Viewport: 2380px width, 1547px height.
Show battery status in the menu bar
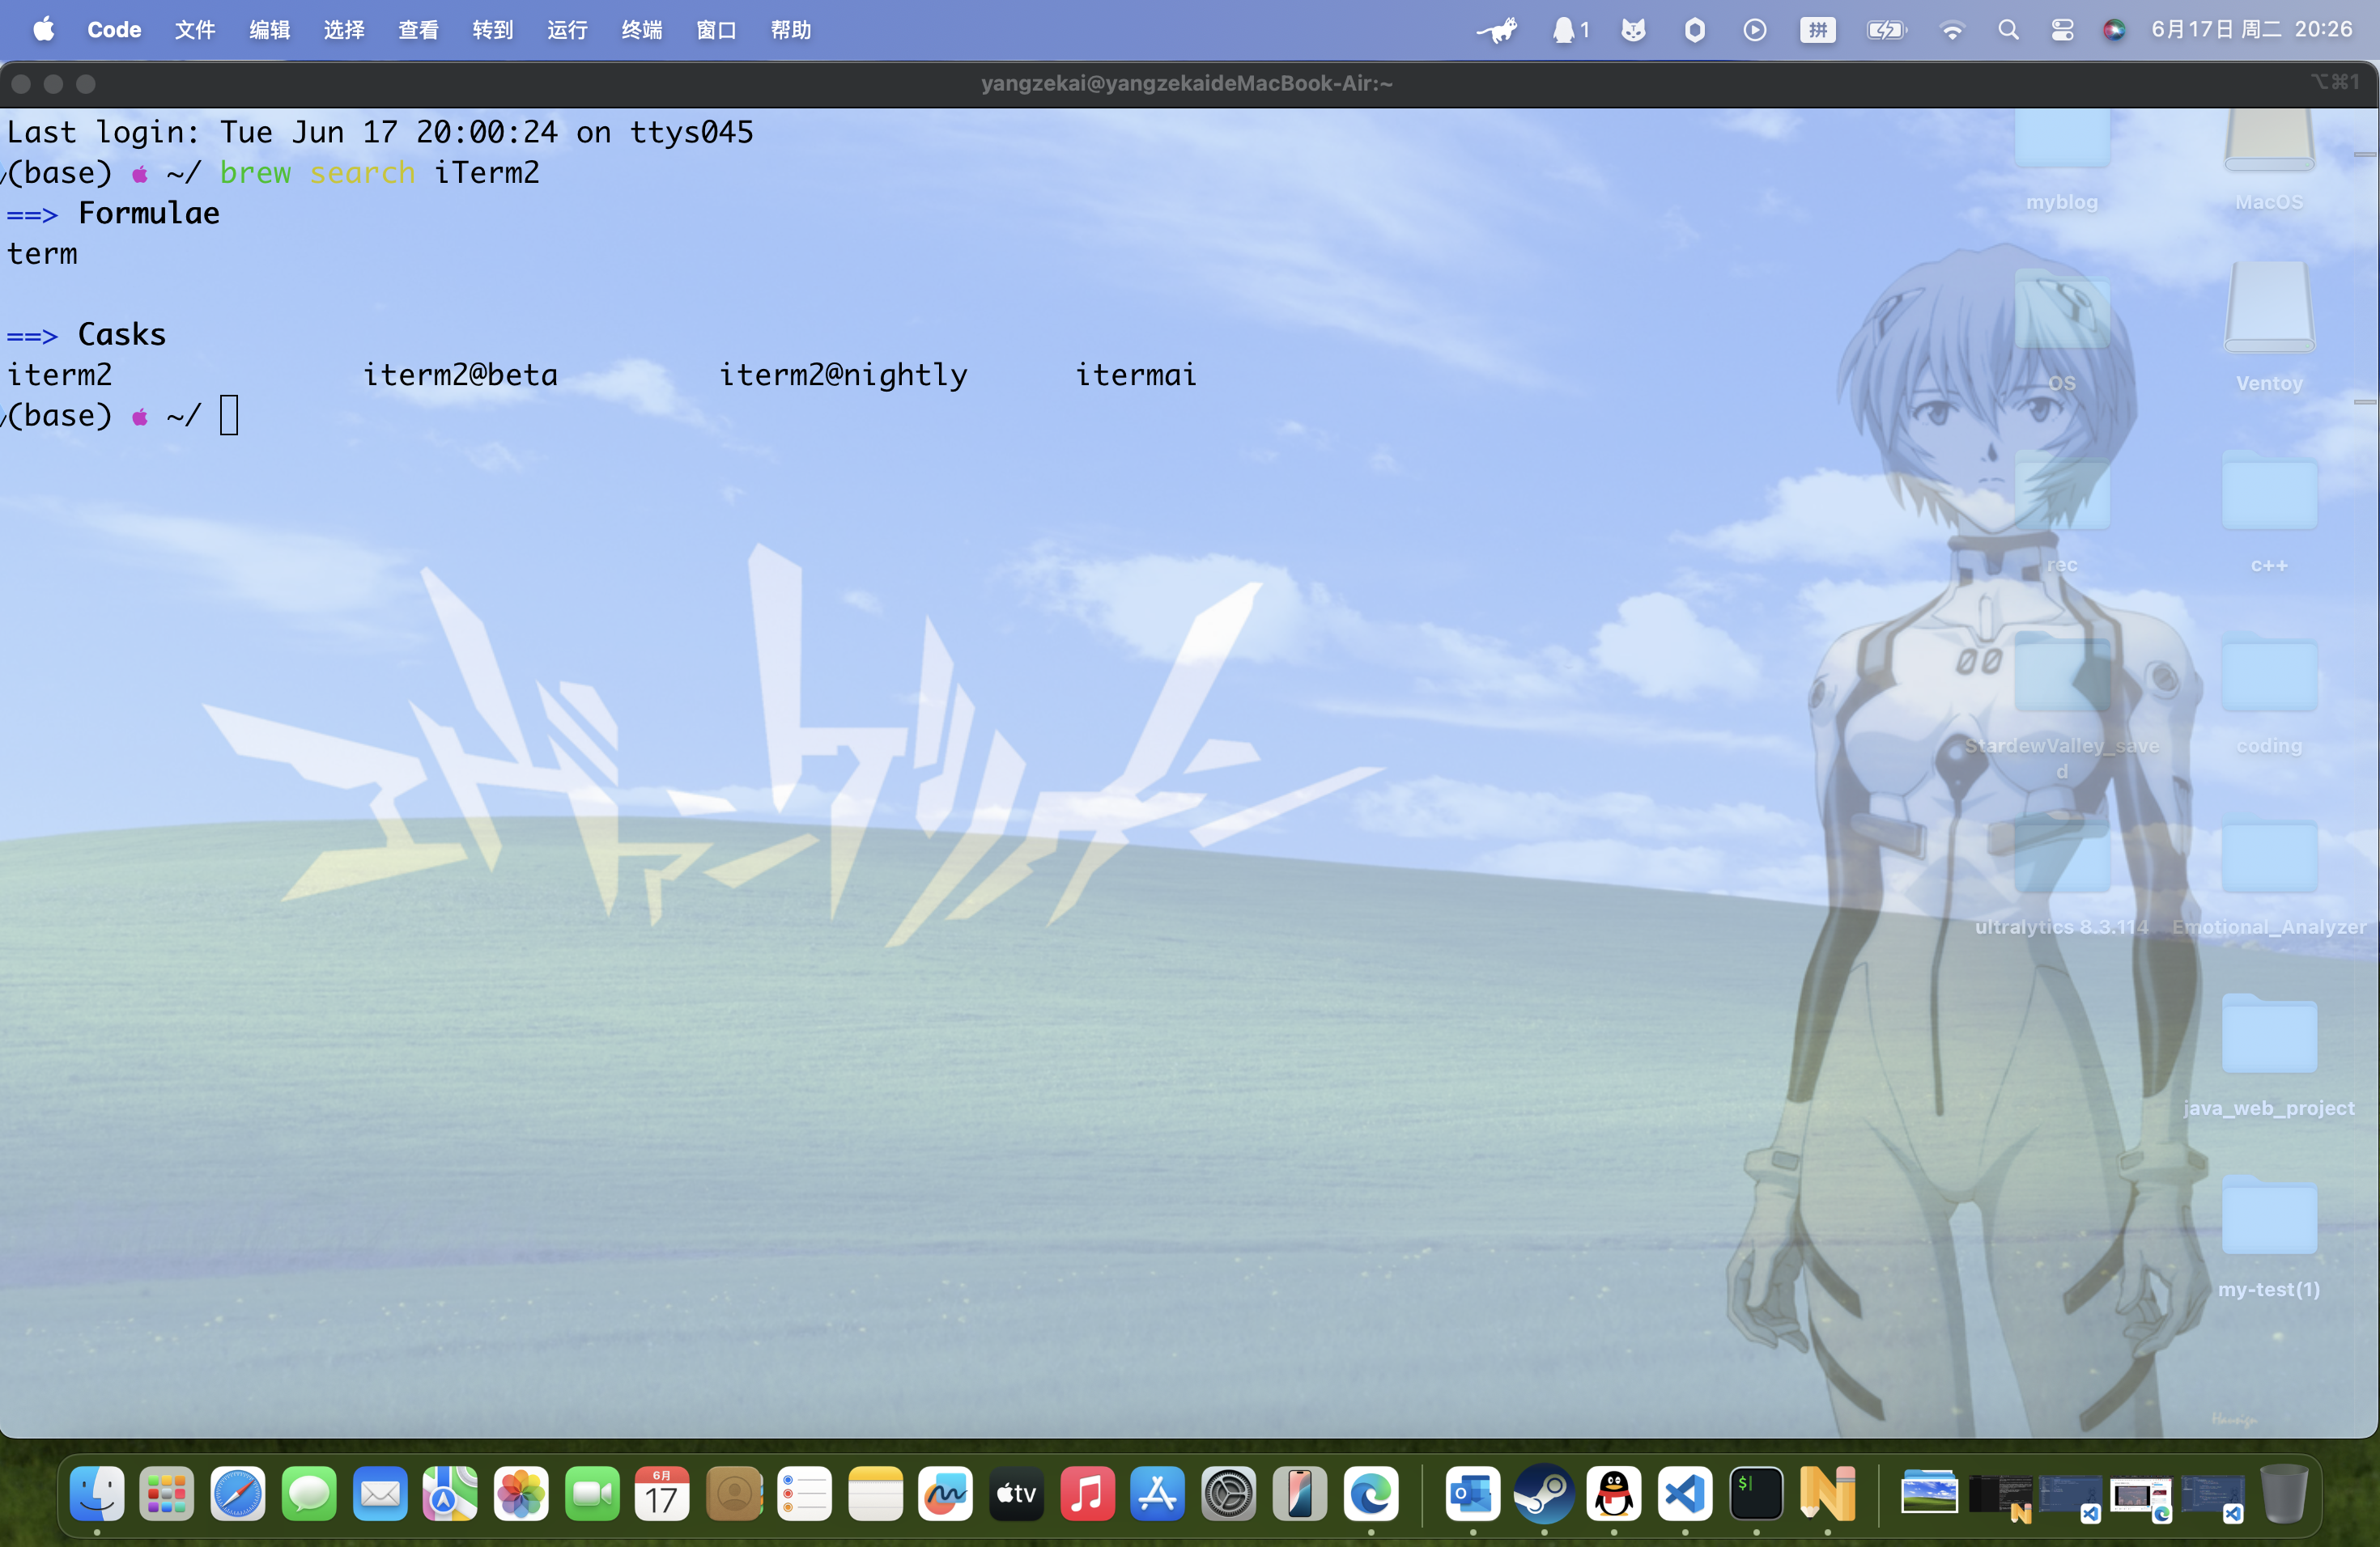pyautogui.click(x=1887, y=30)
